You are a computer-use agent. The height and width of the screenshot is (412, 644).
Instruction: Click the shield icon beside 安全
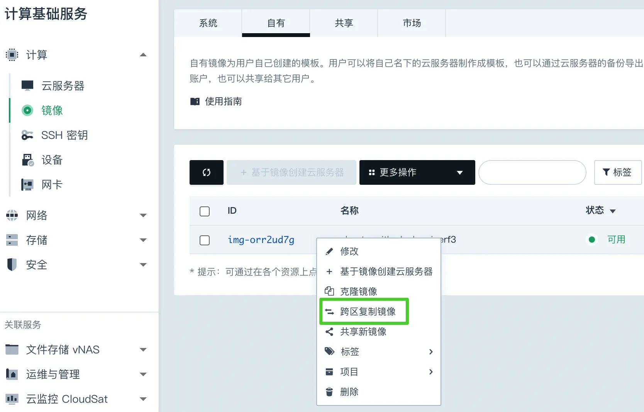(12, 265)
